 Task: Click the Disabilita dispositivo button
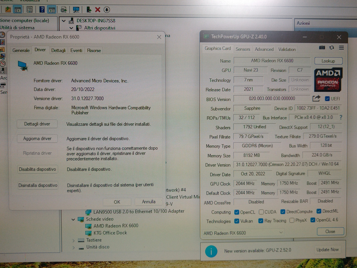(x=37, y=169)
